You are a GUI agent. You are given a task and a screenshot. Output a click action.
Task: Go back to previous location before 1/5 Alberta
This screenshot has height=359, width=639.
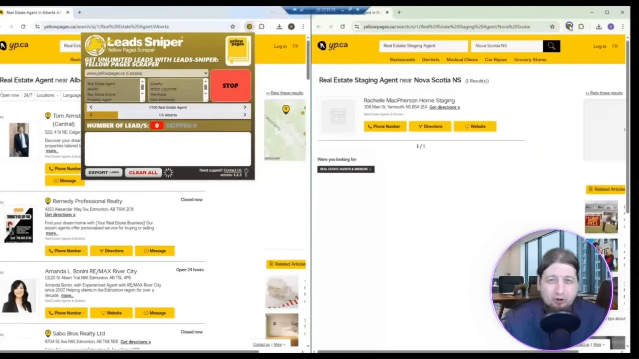tap(90, 115)
